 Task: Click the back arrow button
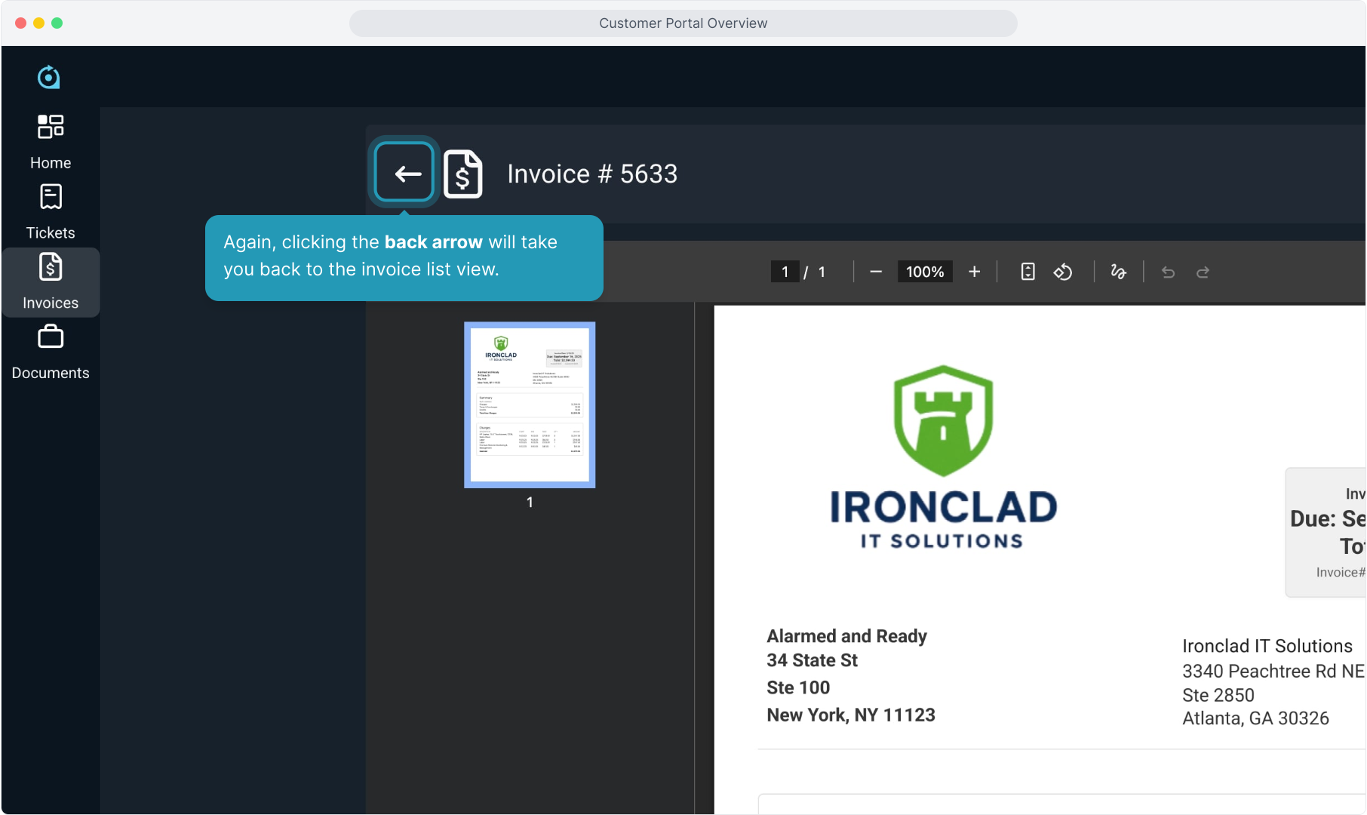(x=404, y=174)
